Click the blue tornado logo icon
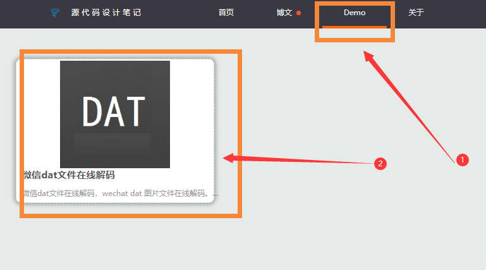Viewport: 486px width, 270px height. click(55, 13)
